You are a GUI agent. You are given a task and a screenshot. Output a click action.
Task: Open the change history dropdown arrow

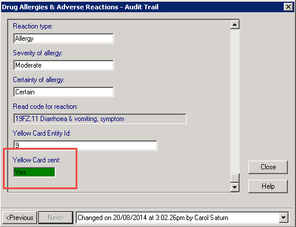pos(283,218)
